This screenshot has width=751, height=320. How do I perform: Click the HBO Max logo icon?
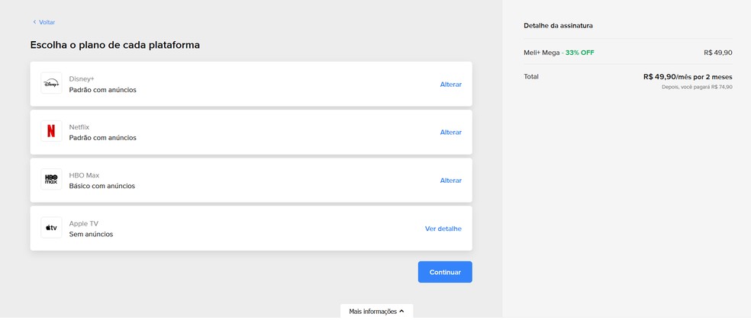point(51,180)
